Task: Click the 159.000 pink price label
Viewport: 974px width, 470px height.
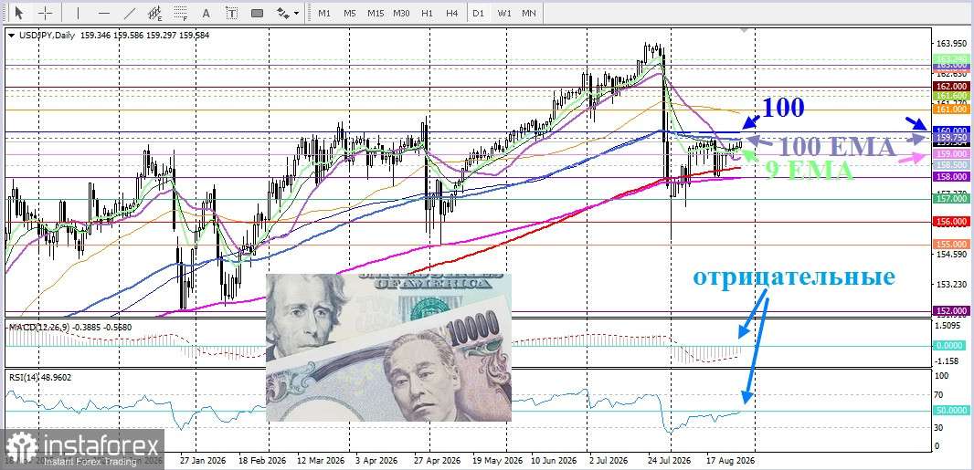Action: [x=951, y=153]
